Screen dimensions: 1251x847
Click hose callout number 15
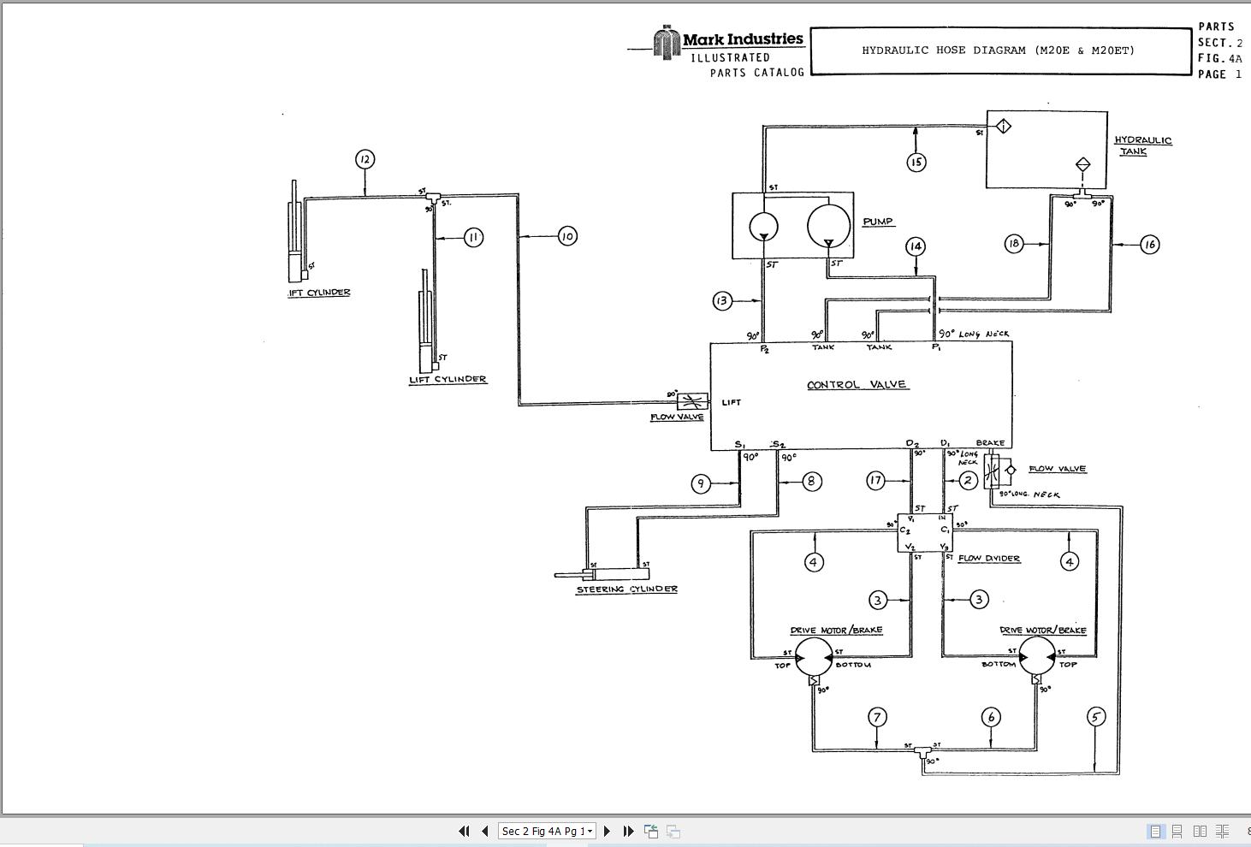pos(916,162)
